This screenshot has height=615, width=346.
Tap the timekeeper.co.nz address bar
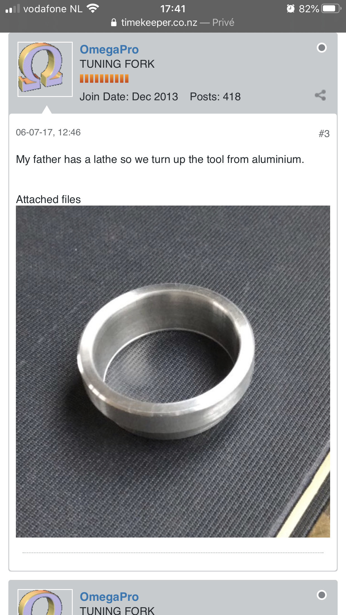pyautogui.click(x=173, y=23)
